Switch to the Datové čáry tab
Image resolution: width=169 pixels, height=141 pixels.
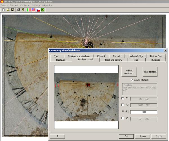[156, 56]
